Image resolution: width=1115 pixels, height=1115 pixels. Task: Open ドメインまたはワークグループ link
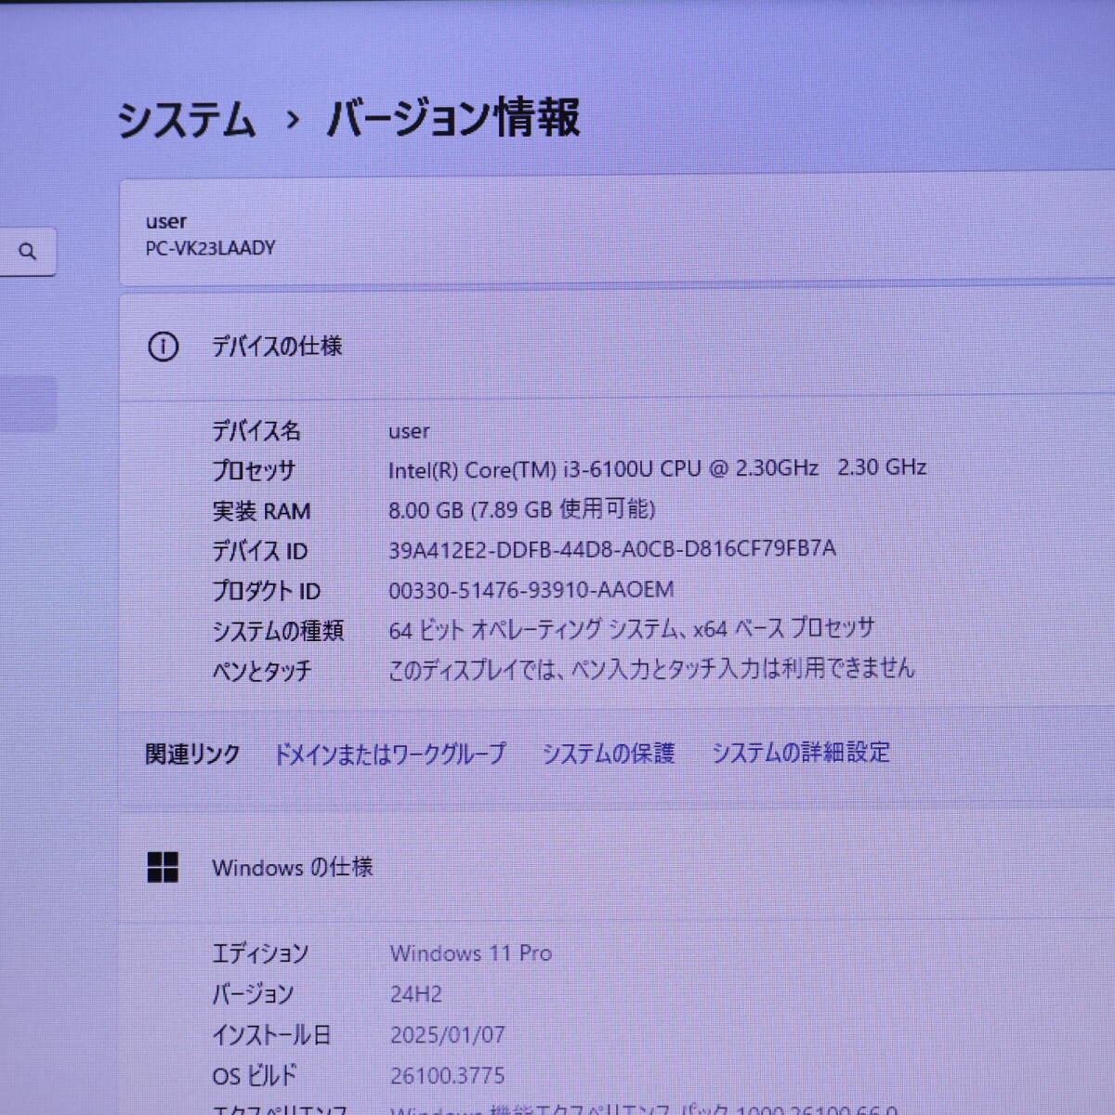click(389, 753)
